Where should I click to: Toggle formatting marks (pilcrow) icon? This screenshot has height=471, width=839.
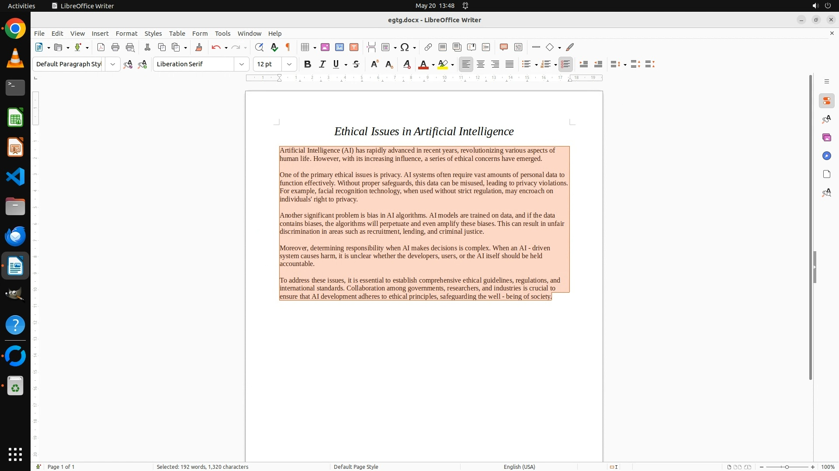tap(288, 47)
